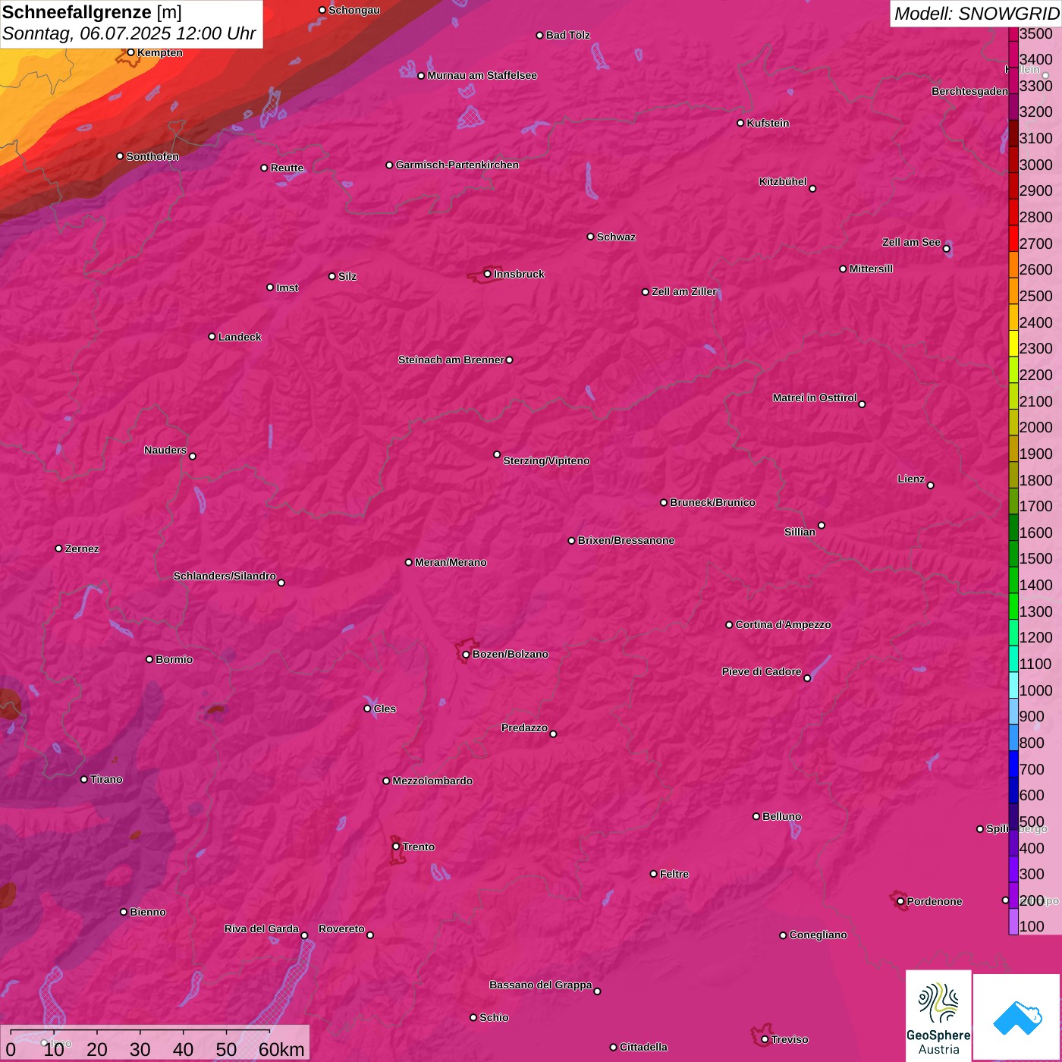The image size is (1062, 1062).
Task: Click the Pordenone city marker
Action: [x=900, y=901]
